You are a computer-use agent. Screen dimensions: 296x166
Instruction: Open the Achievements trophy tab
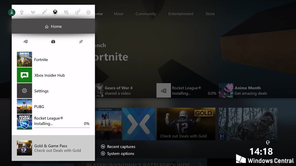pyautogui.click(x=22, y=13)
